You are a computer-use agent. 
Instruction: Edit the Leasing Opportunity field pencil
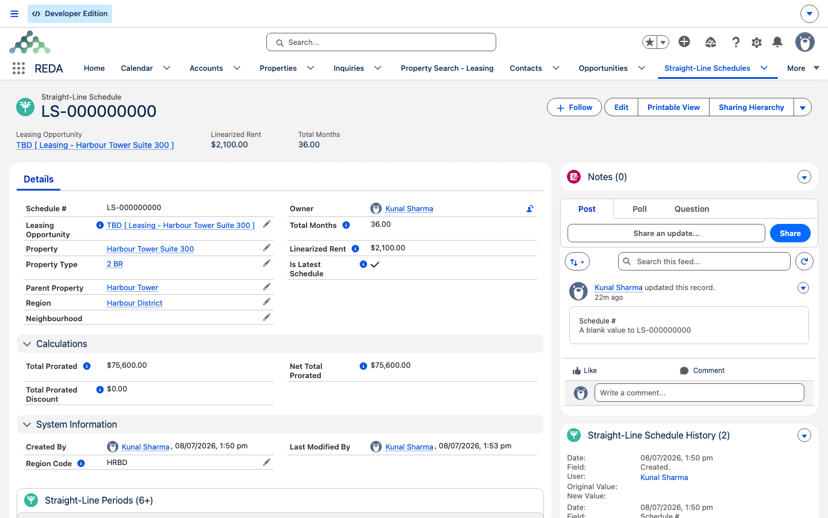[267, 224]
